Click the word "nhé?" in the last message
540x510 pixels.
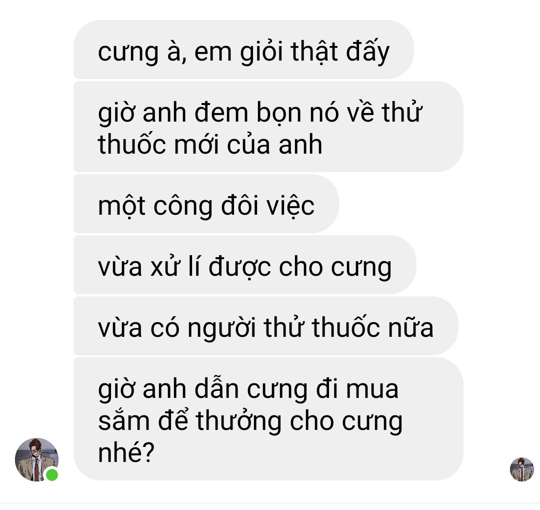click(126, 452)
